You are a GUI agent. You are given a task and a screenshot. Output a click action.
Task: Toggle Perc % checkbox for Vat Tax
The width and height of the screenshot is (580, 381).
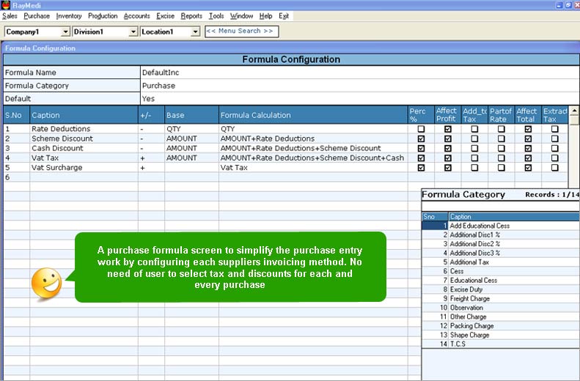coord(421,158)
